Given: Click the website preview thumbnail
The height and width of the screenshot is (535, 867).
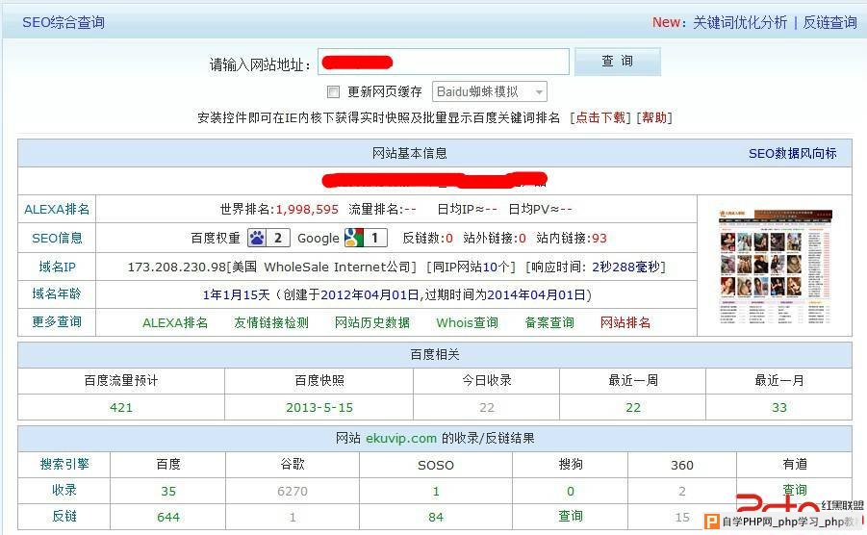Looking at the screenshot, I should 775,267.
